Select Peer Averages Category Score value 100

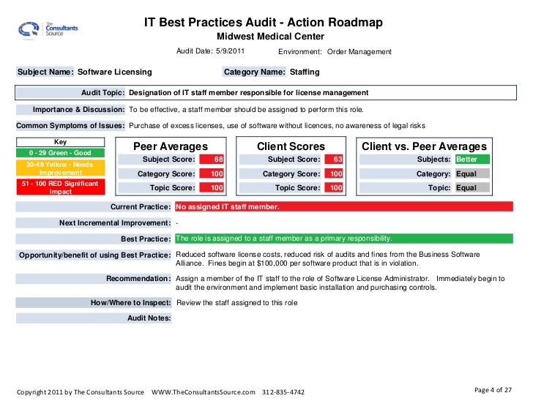[x=212, y=174]
